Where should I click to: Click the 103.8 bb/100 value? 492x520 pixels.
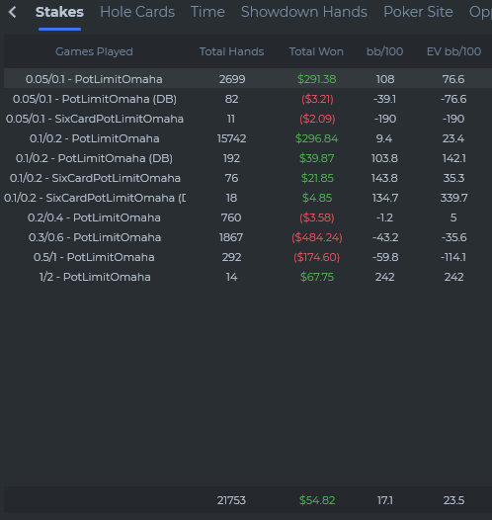point(384,158)
